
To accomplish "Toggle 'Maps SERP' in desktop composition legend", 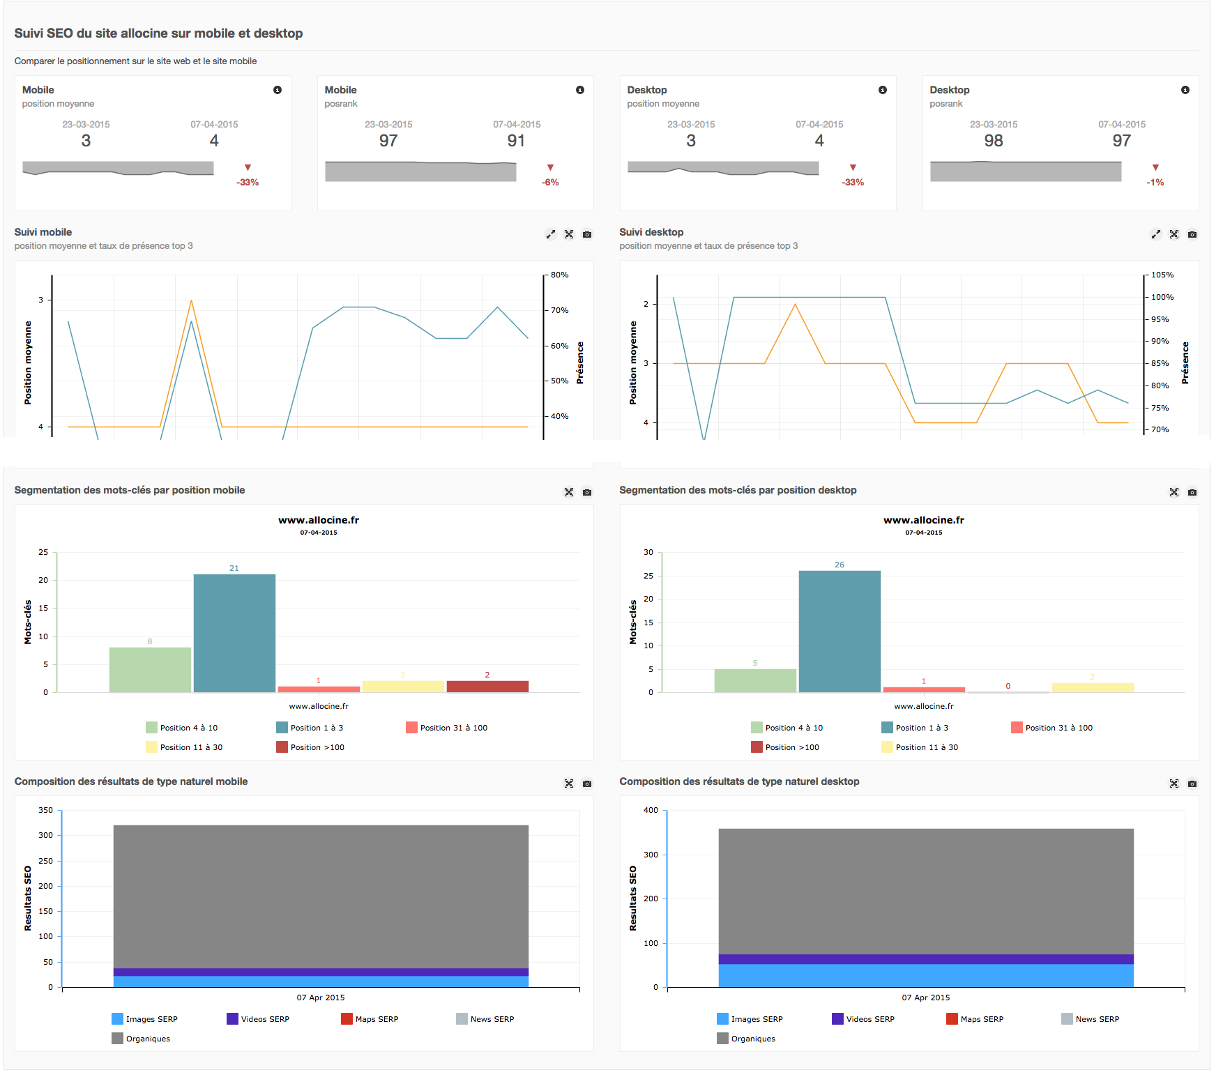I will pos(975,1019).
